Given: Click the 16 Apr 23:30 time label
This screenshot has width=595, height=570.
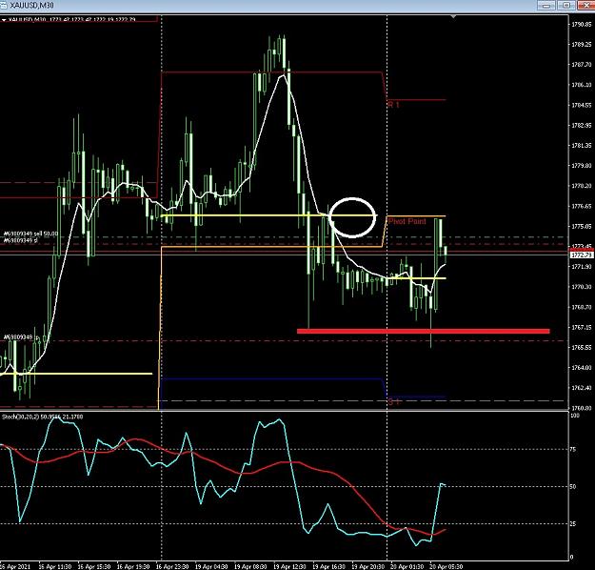Looking at the screenshot, I should click(172, 566).
